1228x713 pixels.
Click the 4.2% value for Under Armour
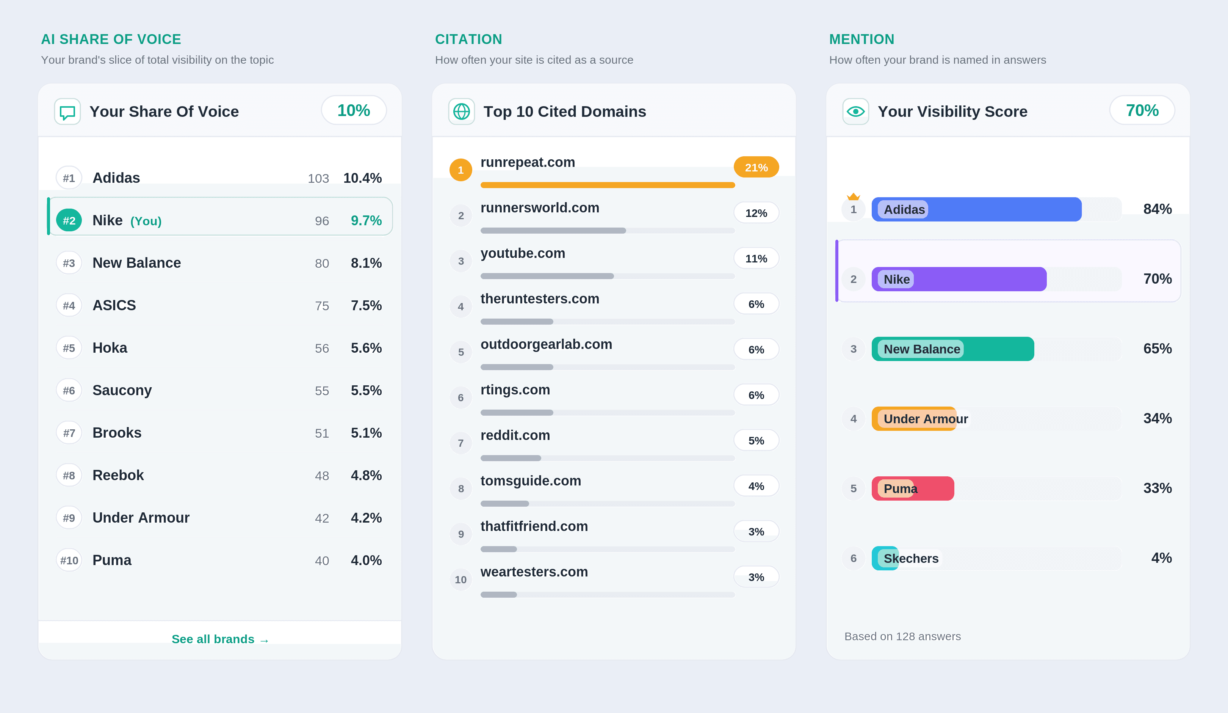tap(366, 517)
